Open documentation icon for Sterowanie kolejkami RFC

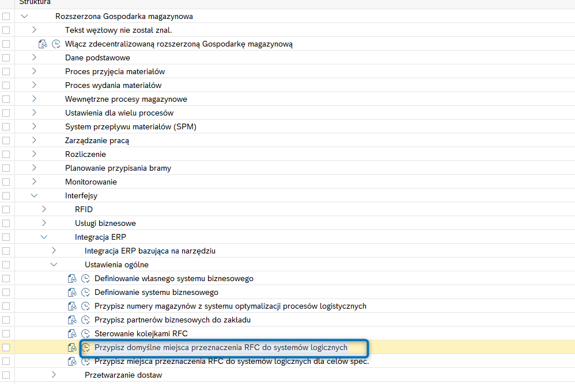(x=72, y=333)
